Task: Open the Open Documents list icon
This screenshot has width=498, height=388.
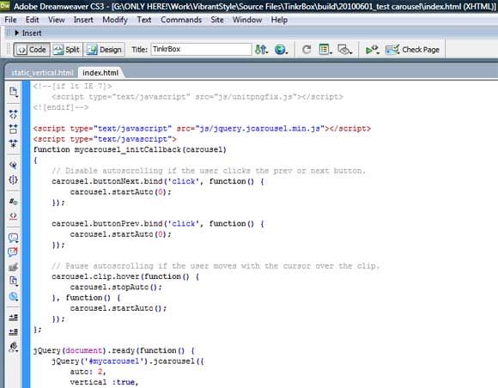Action: click(13, 92)
